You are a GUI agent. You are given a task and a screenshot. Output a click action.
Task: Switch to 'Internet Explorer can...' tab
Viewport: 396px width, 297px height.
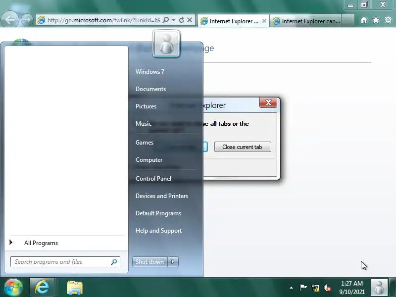click(x=306, y=21)
